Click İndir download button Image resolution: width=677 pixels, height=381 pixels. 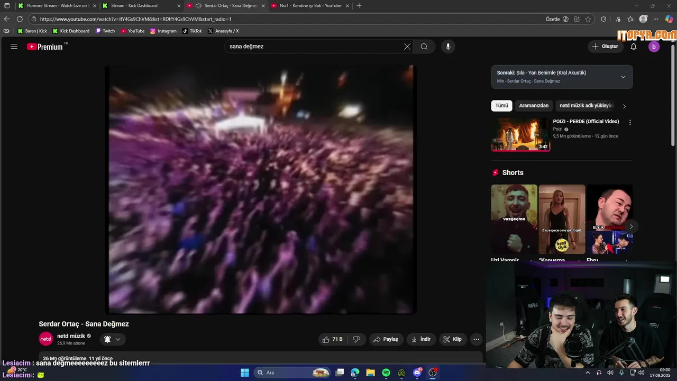(x=421, y=339)
